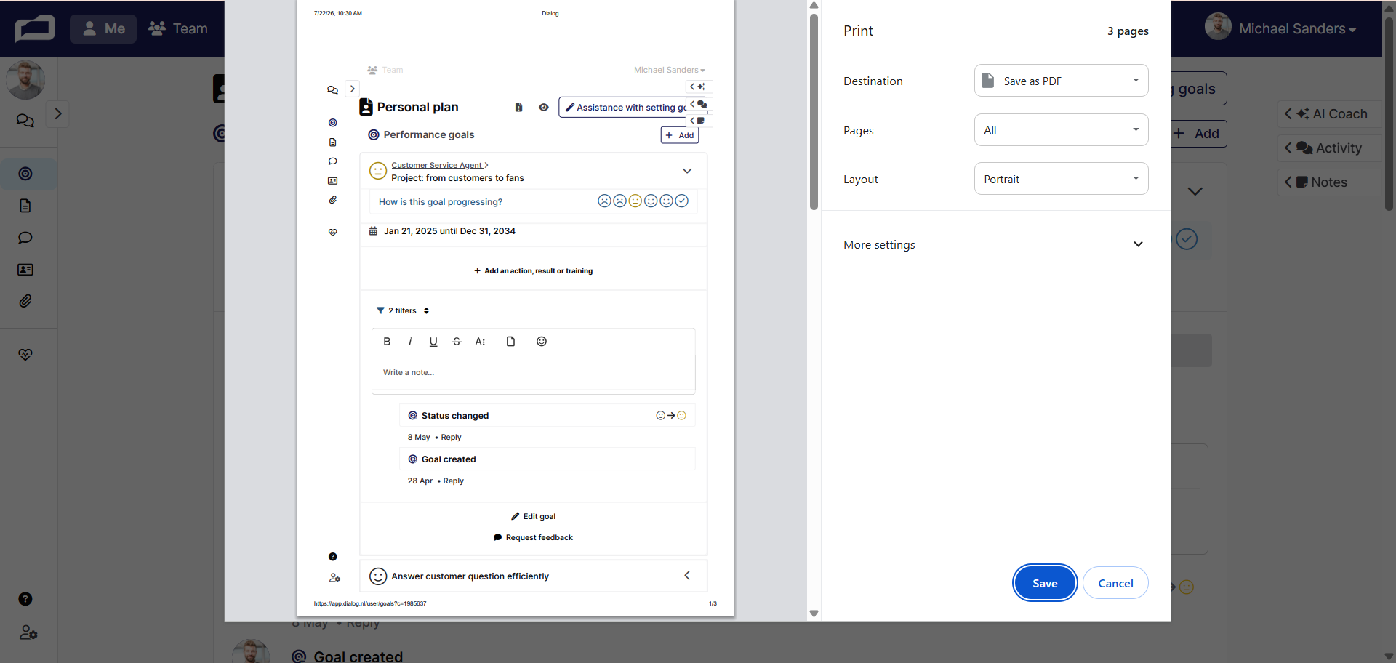Open the conversations chat icon in sidebar

(x=25, y=121)
